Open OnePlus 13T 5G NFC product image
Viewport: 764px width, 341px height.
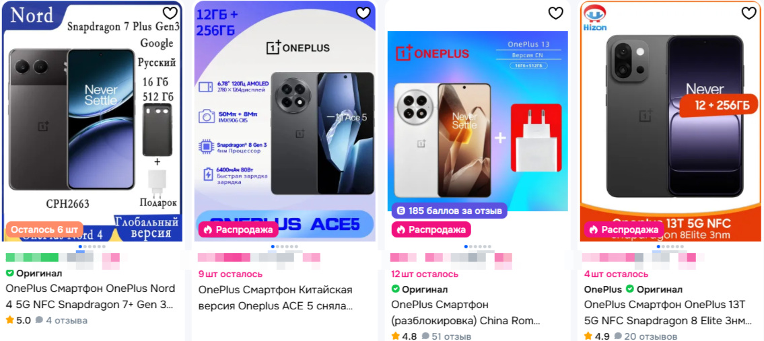point(671,121)
